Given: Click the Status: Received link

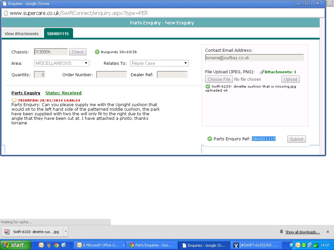Looking at the screenshot, I should (x=63, y=93).
